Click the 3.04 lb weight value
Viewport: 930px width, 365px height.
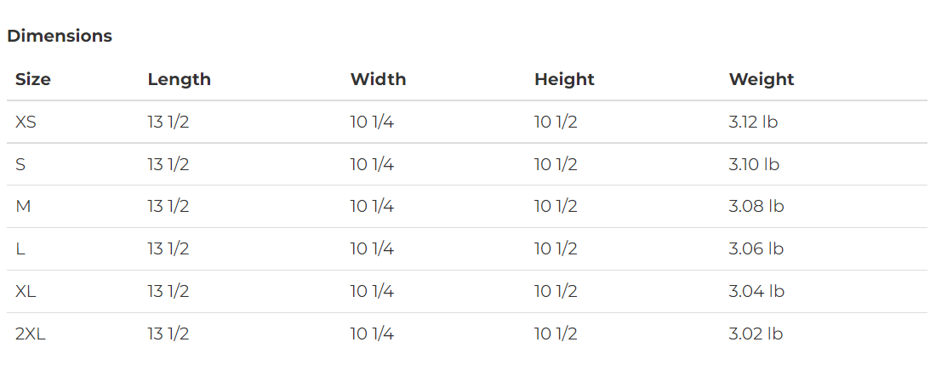[x=756, y=292]
